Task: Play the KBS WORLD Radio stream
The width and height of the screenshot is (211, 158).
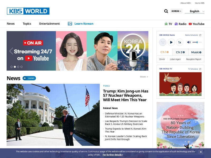Action: click(x=171, y=42)
